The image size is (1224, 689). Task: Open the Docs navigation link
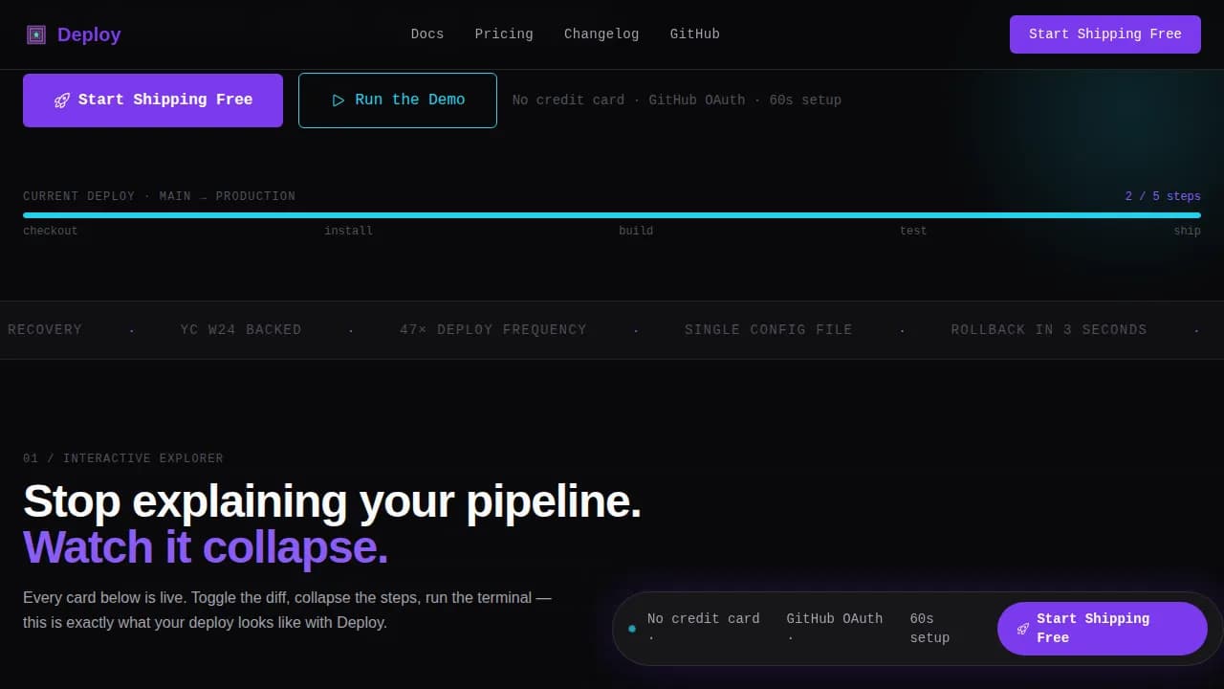[x=427, y=34]
